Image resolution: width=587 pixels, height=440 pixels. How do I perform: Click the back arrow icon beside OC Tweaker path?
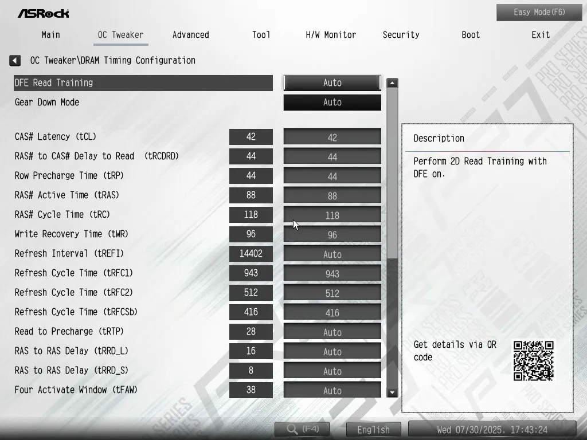pos(15,60)
